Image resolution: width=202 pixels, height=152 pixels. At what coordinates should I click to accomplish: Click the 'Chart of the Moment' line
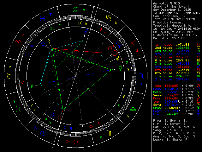(x=171, y=7)
